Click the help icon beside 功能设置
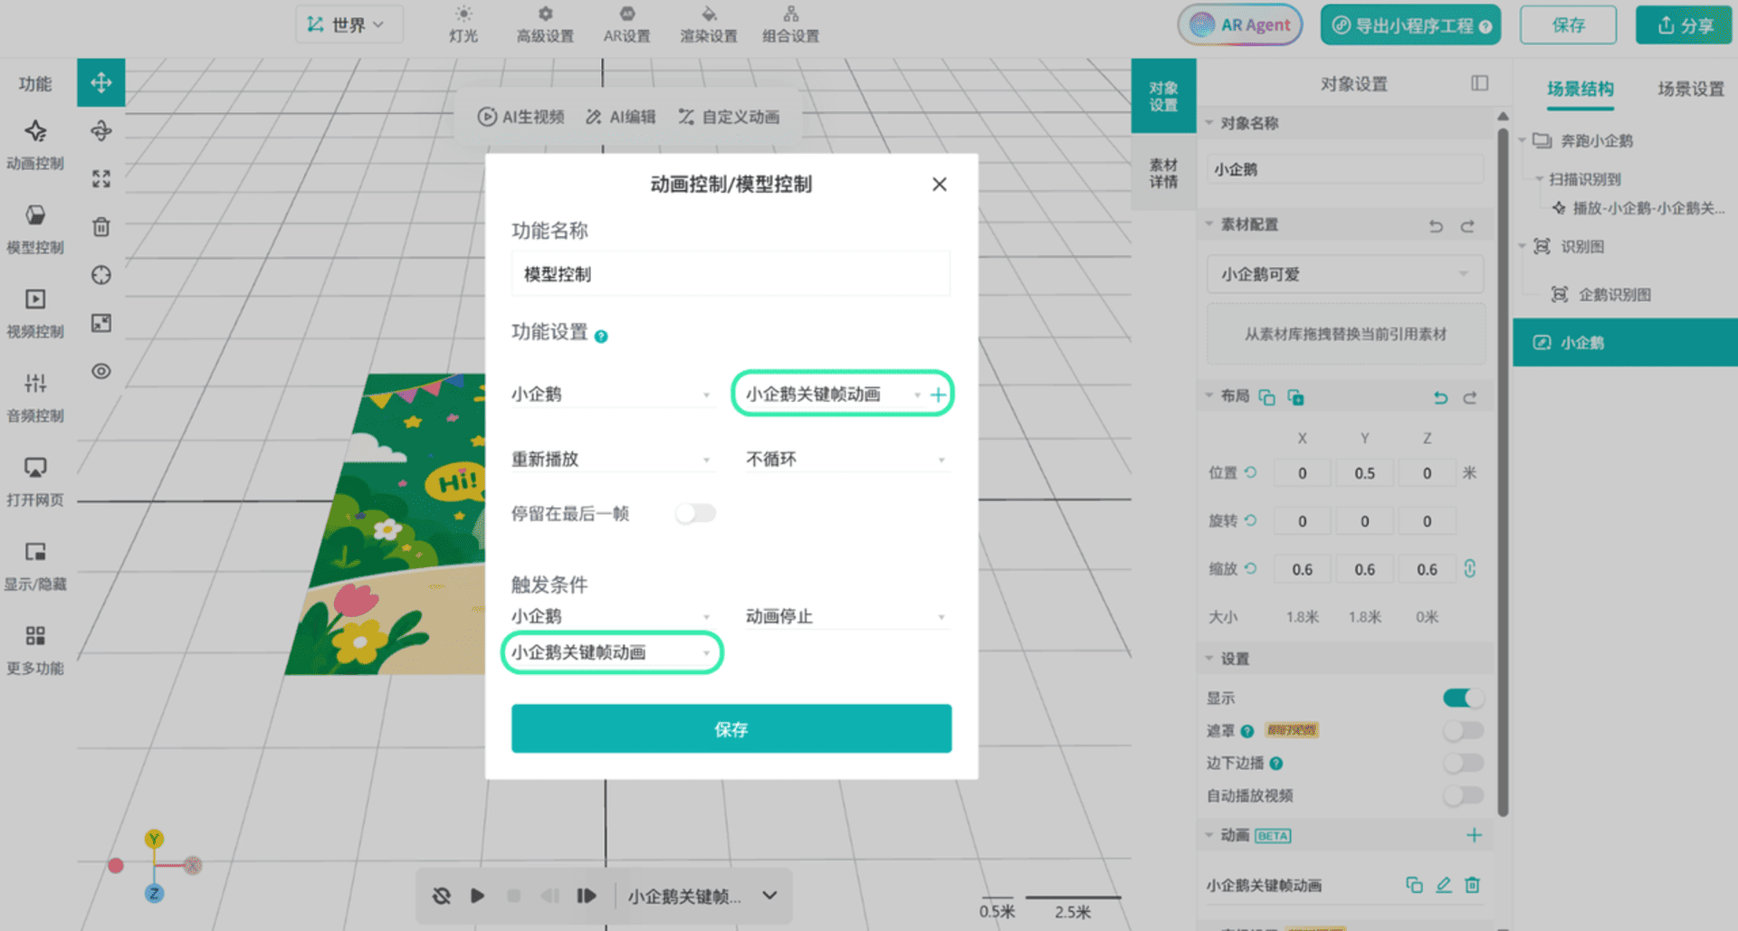Screen dimensions: 1738x931 click(x=601, y=337)
